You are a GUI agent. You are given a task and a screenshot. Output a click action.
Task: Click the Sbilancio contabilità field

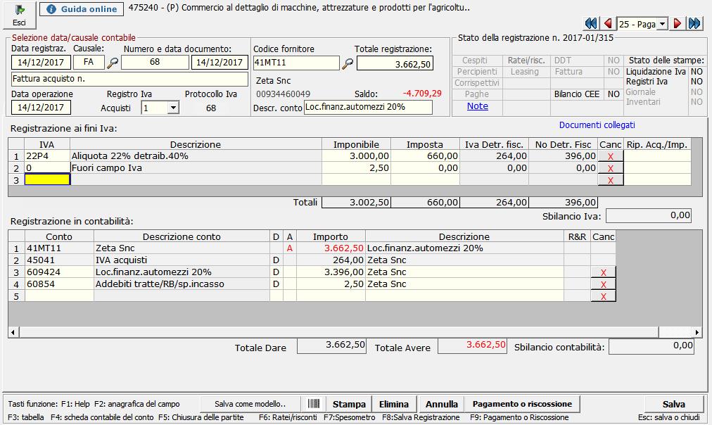651,346
